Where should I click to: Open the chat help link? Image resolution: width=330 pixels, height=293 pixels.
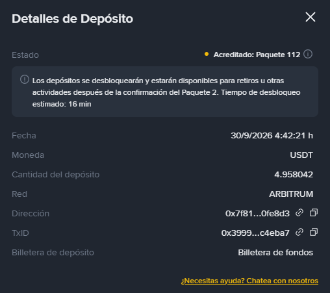[249, 281]
